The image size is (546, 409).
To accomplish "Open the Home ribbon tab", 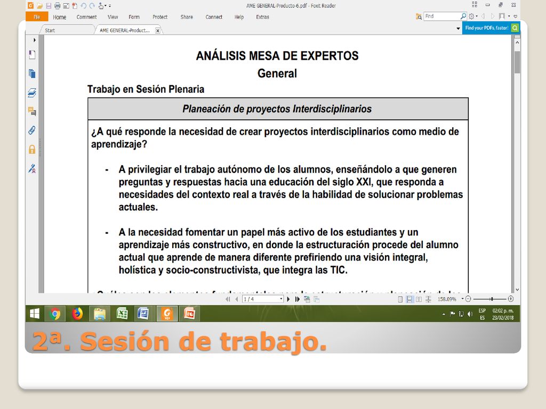I will [60, 17].
